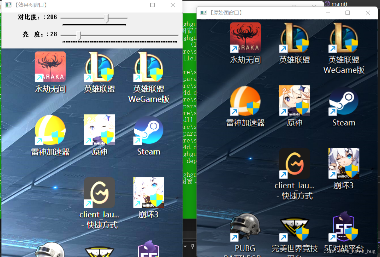Click 英雄联盟WeGame版 icon in 原始图窗口
Viewport: 380px width, 257px height.
click(344, 38)
